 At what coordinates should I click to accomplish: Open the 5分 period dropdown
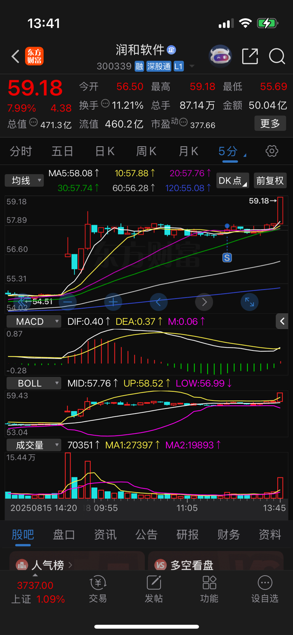[232, 152]
